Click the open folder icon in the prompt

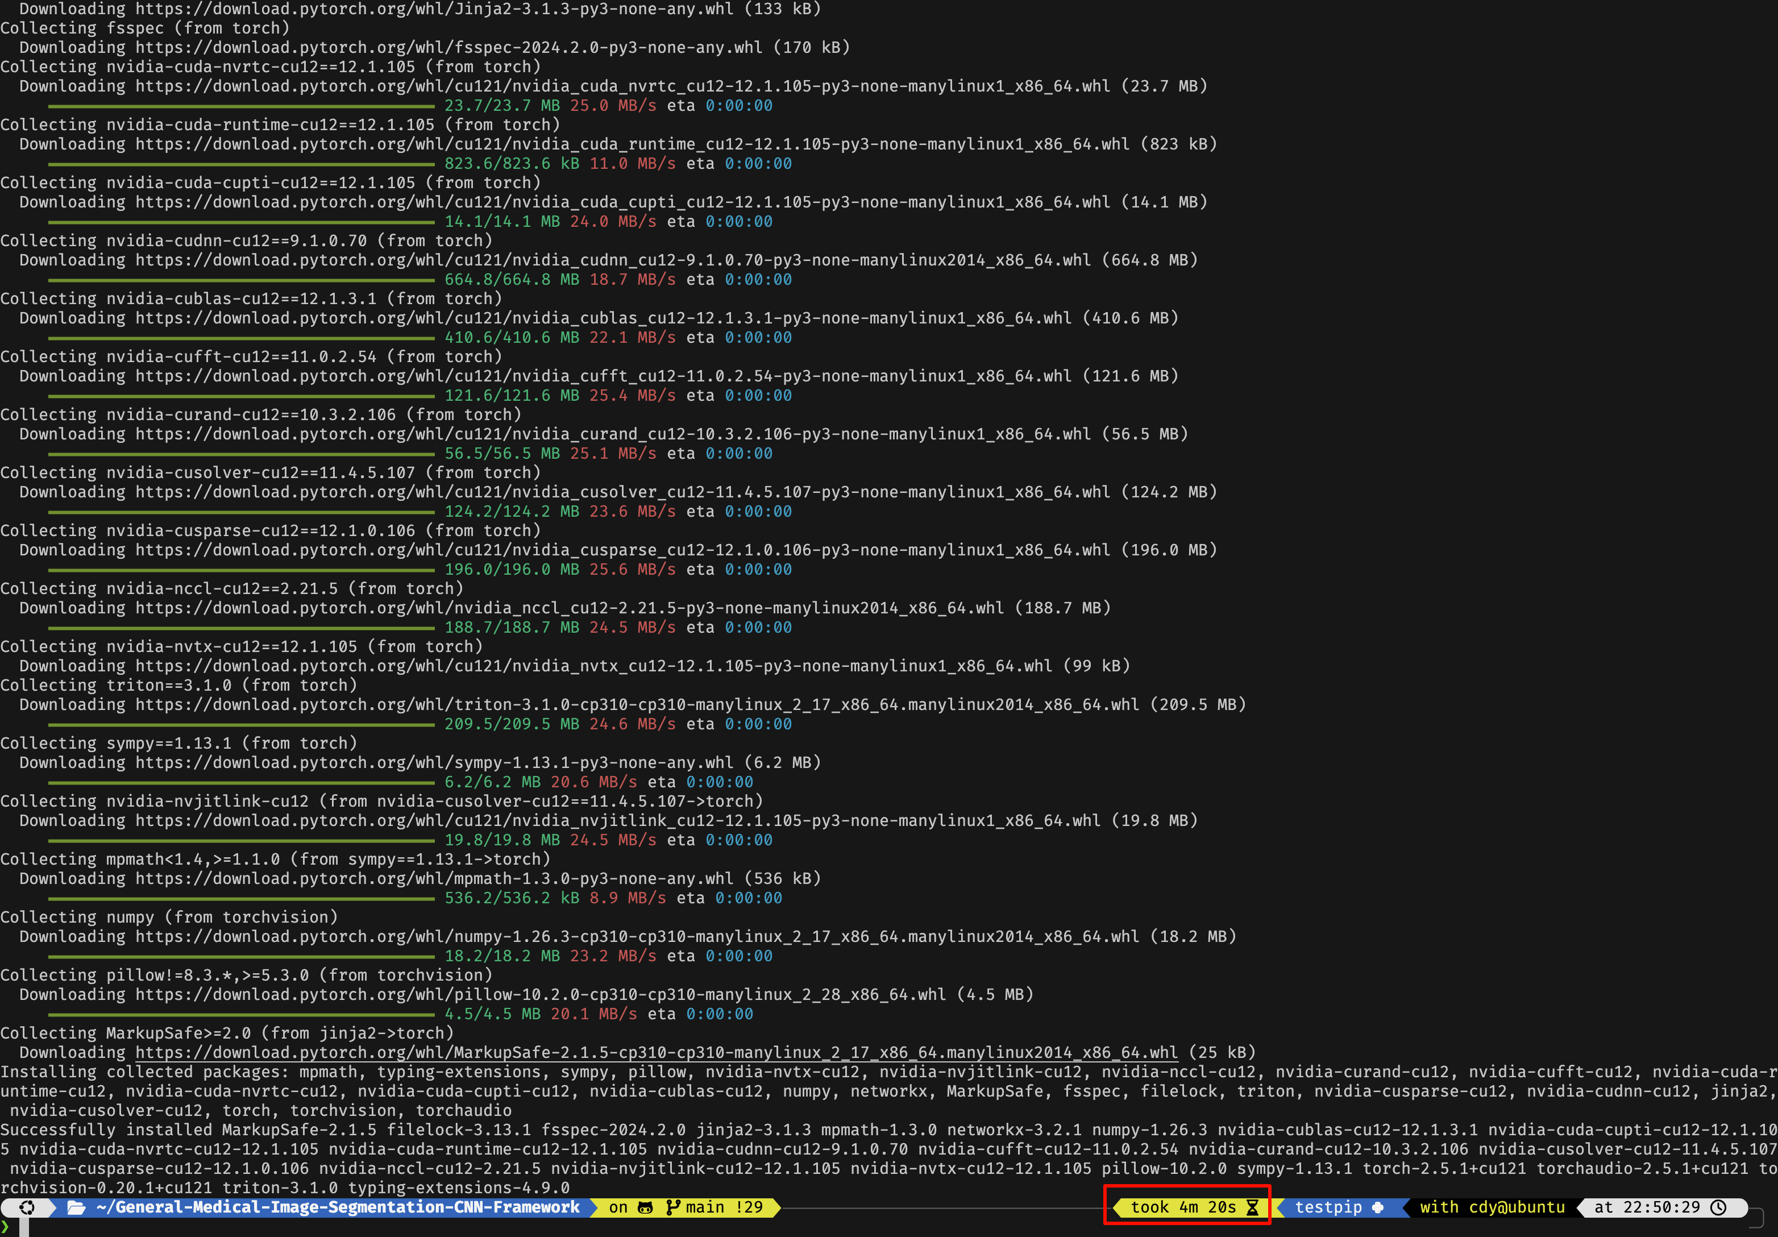(x=77, y=1207)
